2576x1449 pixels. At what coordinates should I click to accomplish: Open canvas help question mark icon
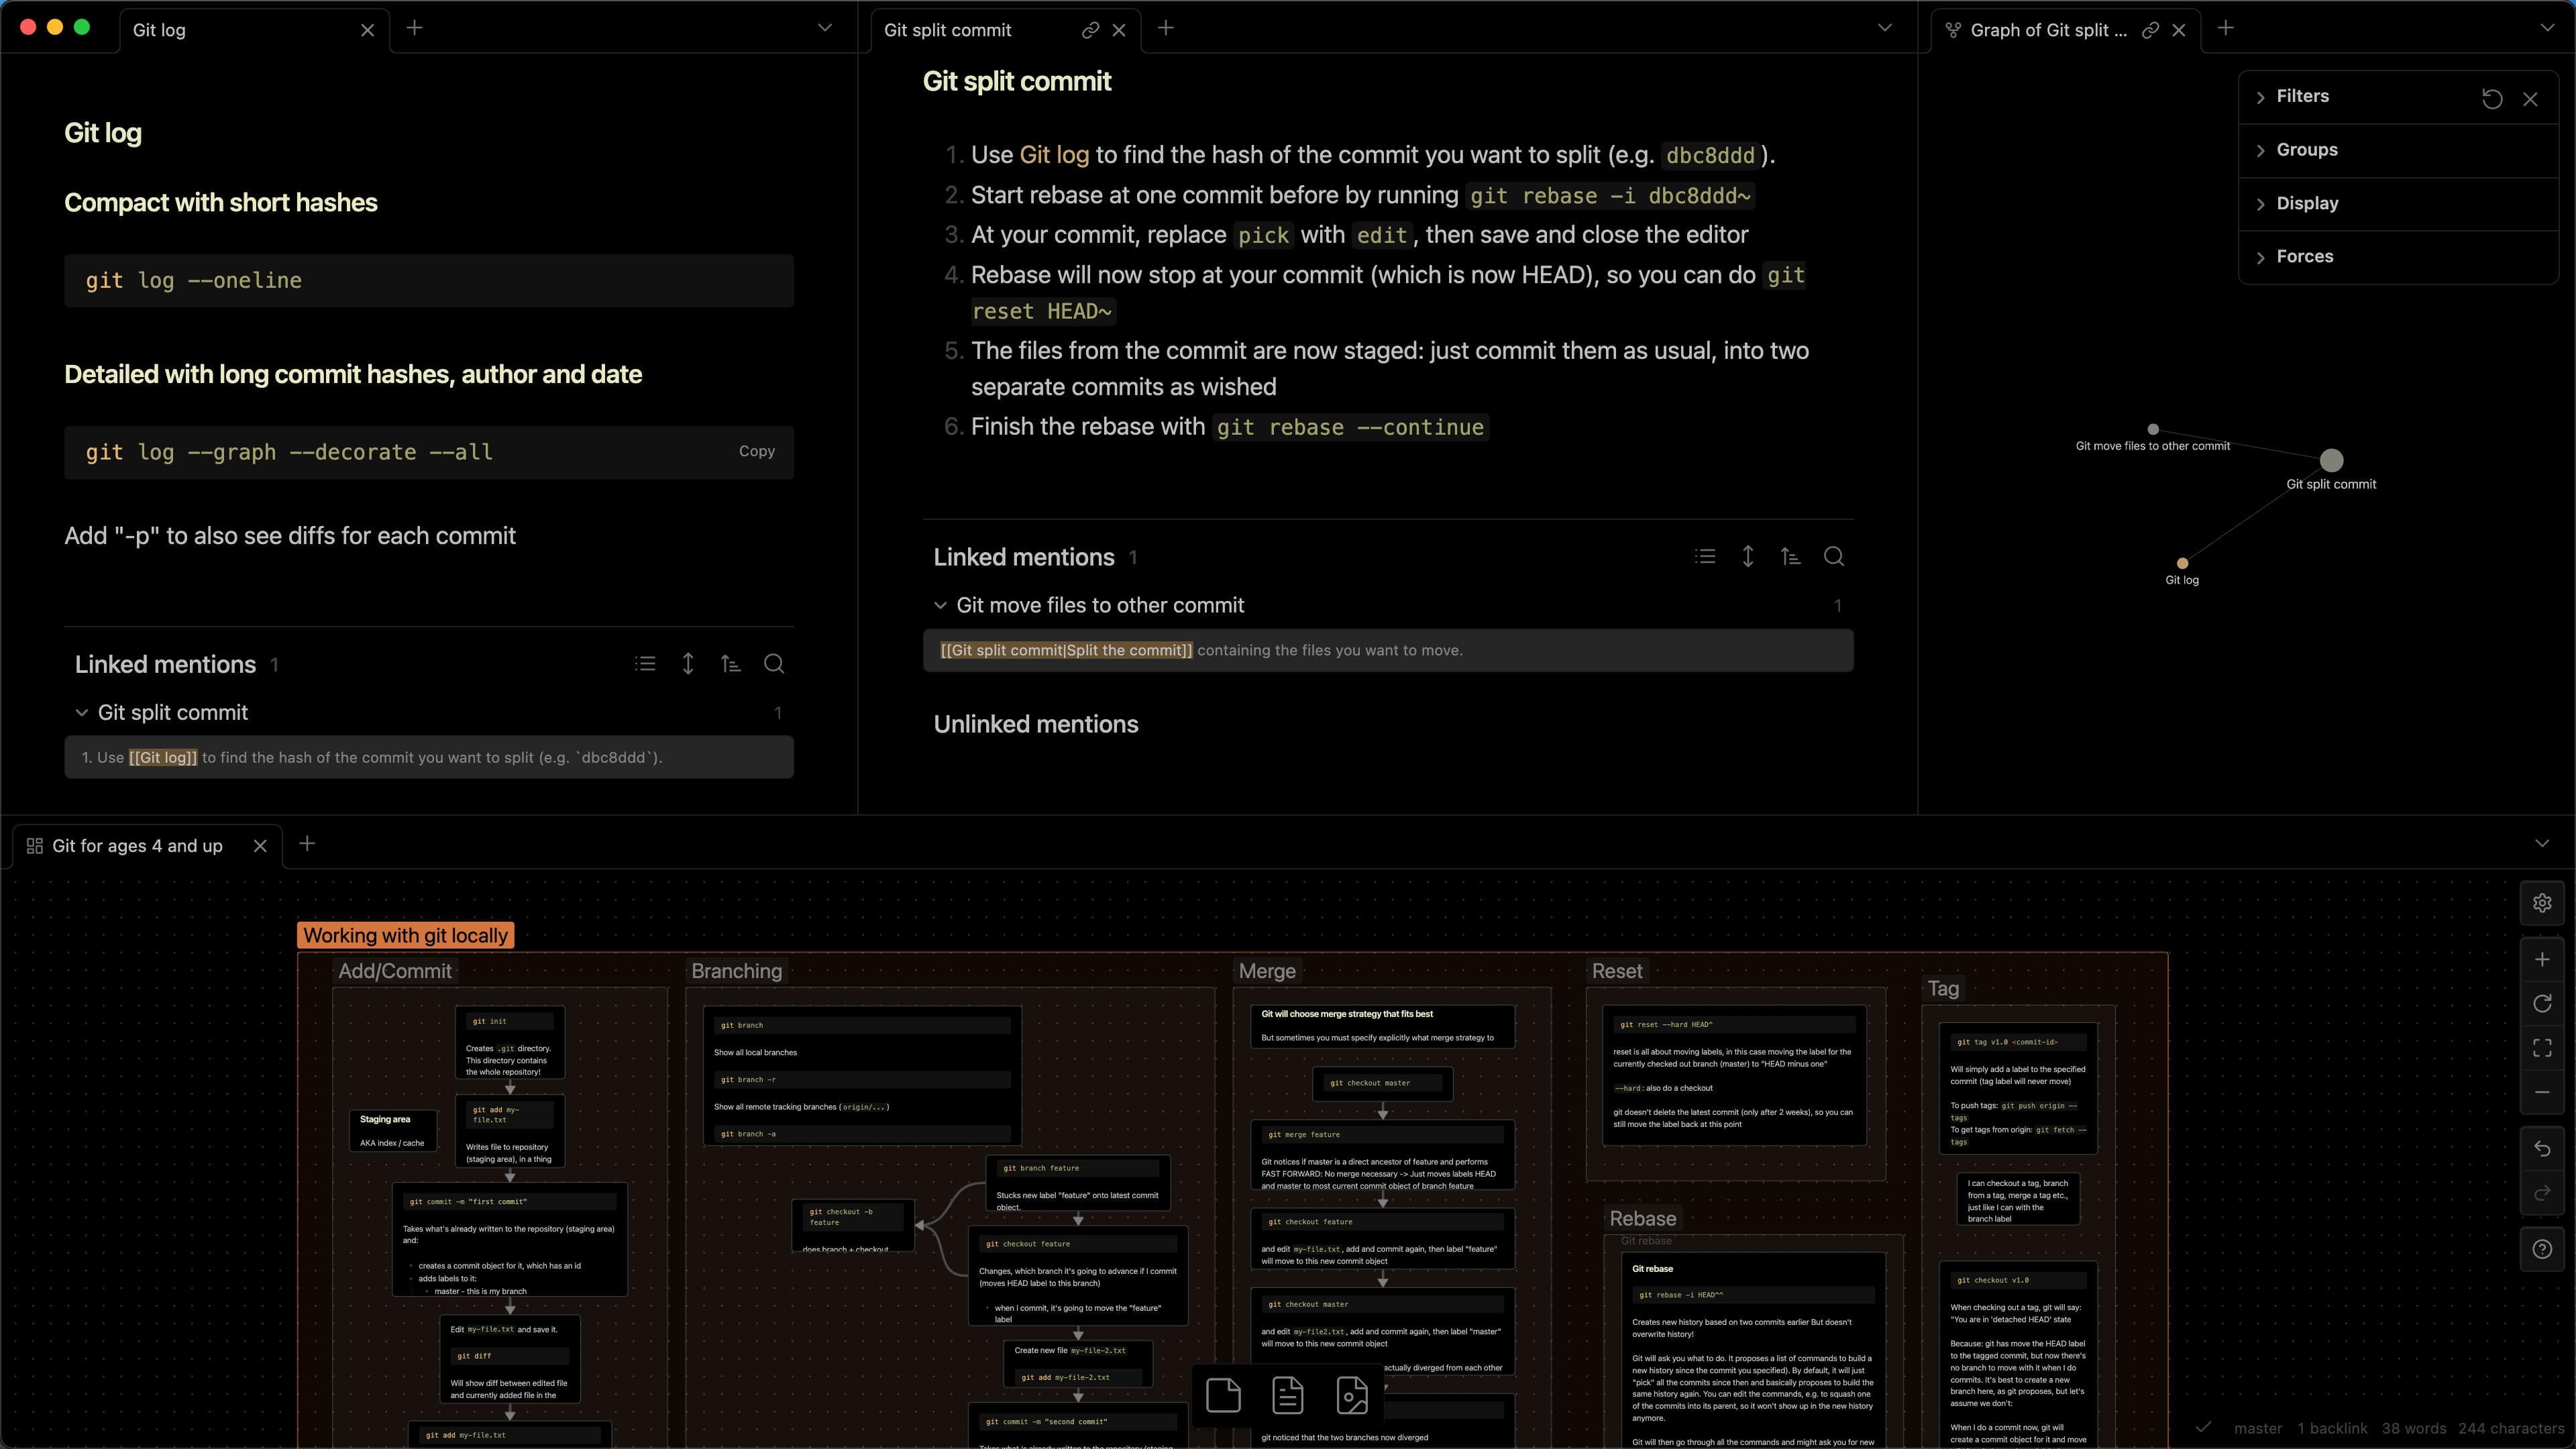[2541, 1249]
